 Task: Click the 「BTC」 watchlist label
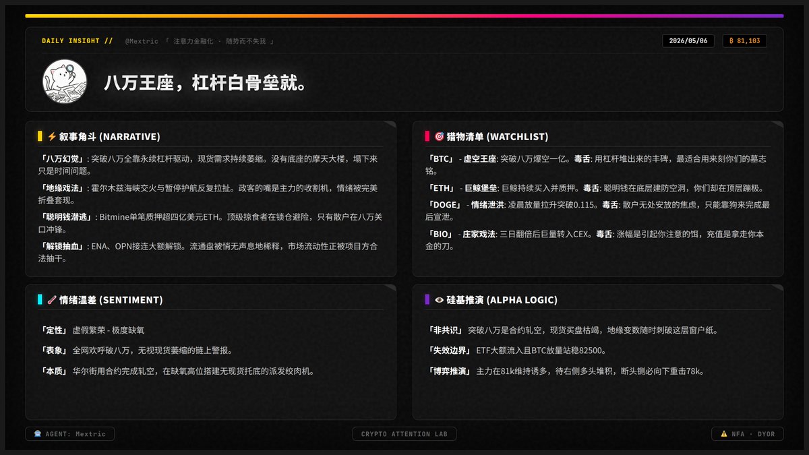click(442, 159)
